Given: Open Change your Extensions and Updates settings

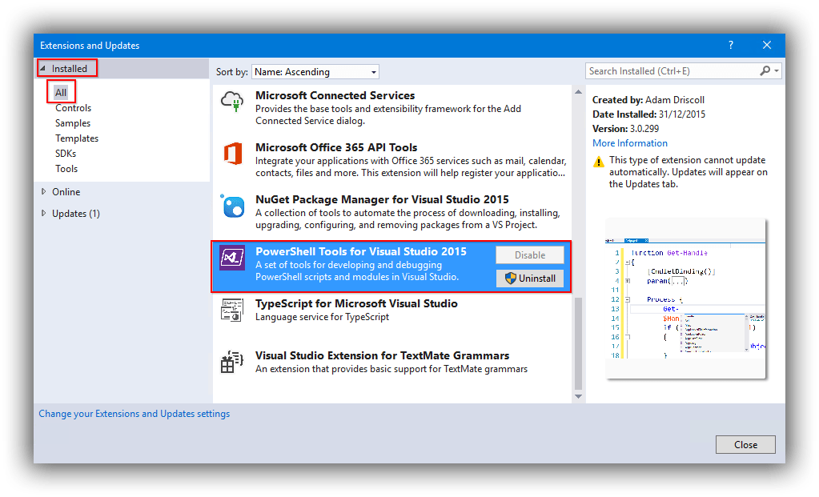Looking at the screenshot, I should pyautogui.click(x=134, y=414).
